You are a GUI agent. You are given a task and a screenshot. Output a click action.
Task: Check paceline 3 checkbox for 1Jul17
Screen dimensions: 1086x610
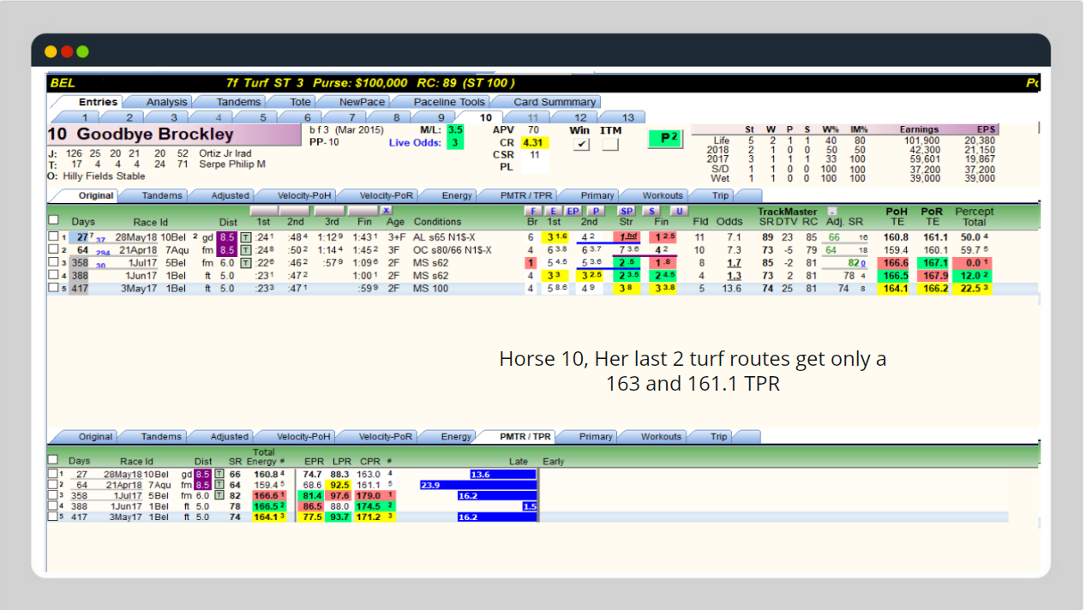(52, 263)
